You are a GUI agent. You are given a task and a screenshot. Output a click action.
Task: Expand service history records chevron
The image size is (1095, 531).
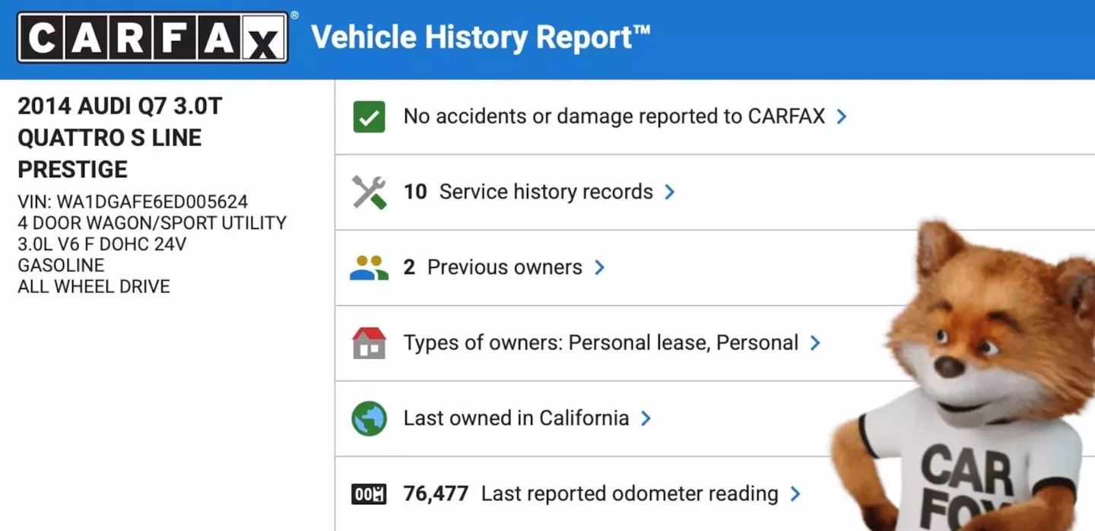(x=670, y=192)
